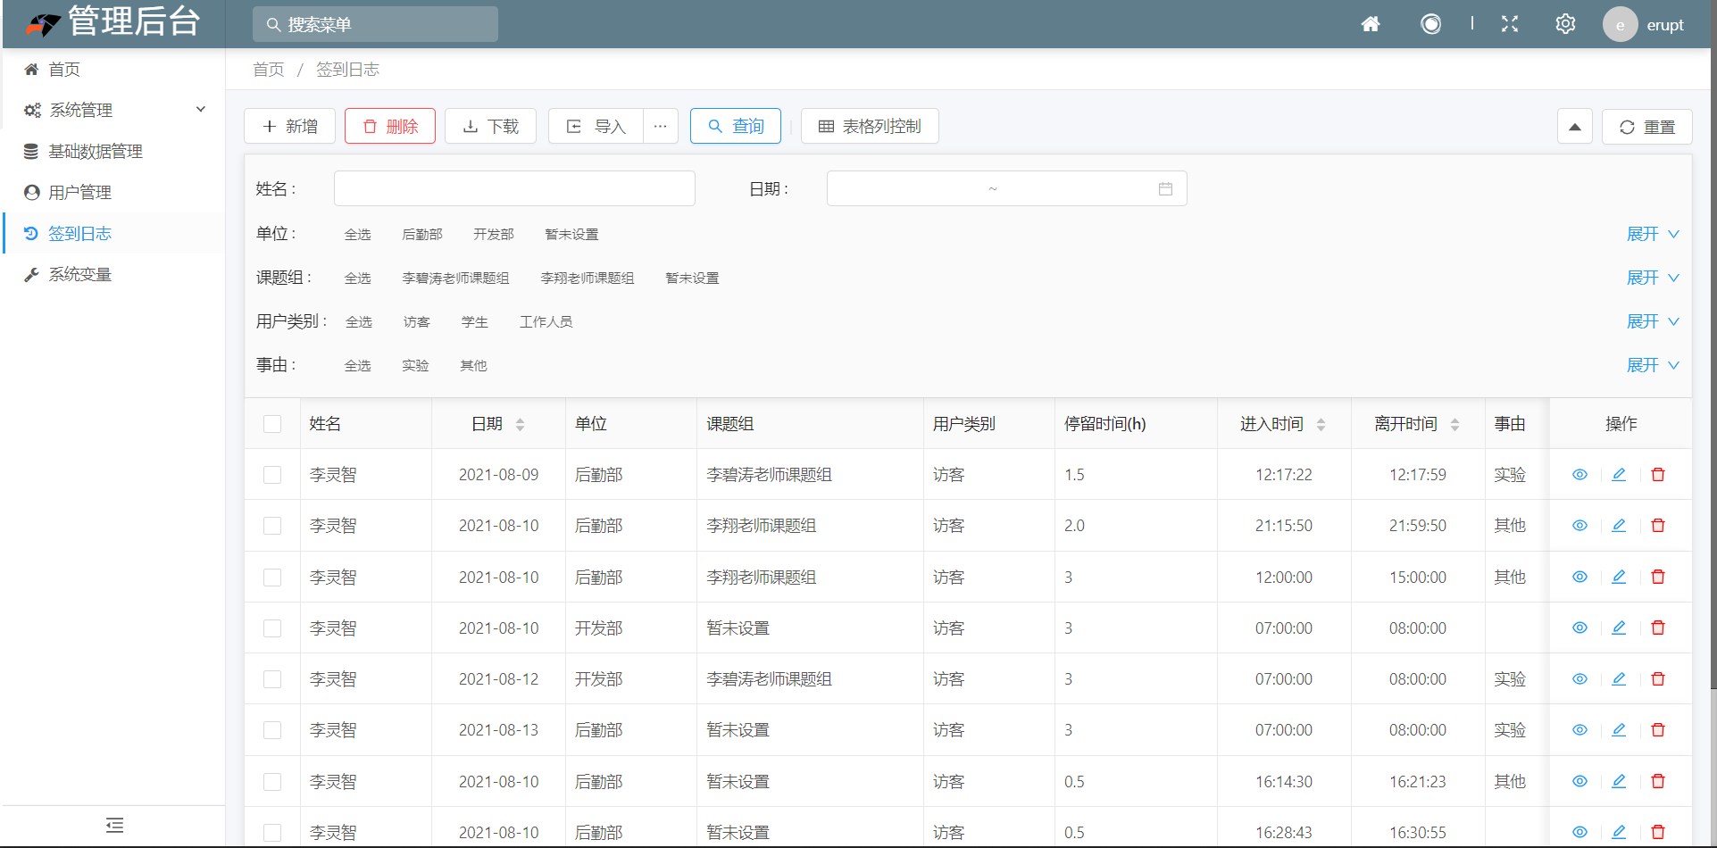The image size is (1717, 848).
Task: Open 表格列控制 column settings
Action: pyautogui.click(x=870, y=126)
